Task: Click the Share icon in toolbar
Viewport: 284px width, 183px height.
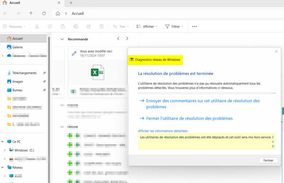Action: point(89,27)
